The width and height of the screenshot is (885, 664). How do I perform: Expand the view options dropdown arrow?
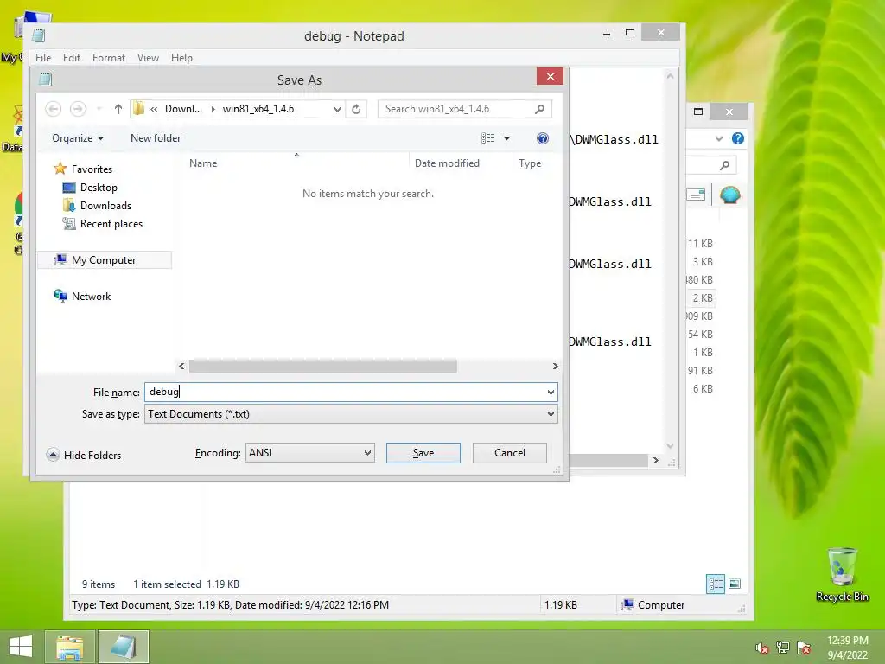(x=506, y=138)
